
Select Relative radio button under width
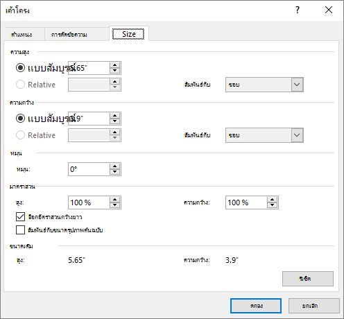click(x=20, y=135)
